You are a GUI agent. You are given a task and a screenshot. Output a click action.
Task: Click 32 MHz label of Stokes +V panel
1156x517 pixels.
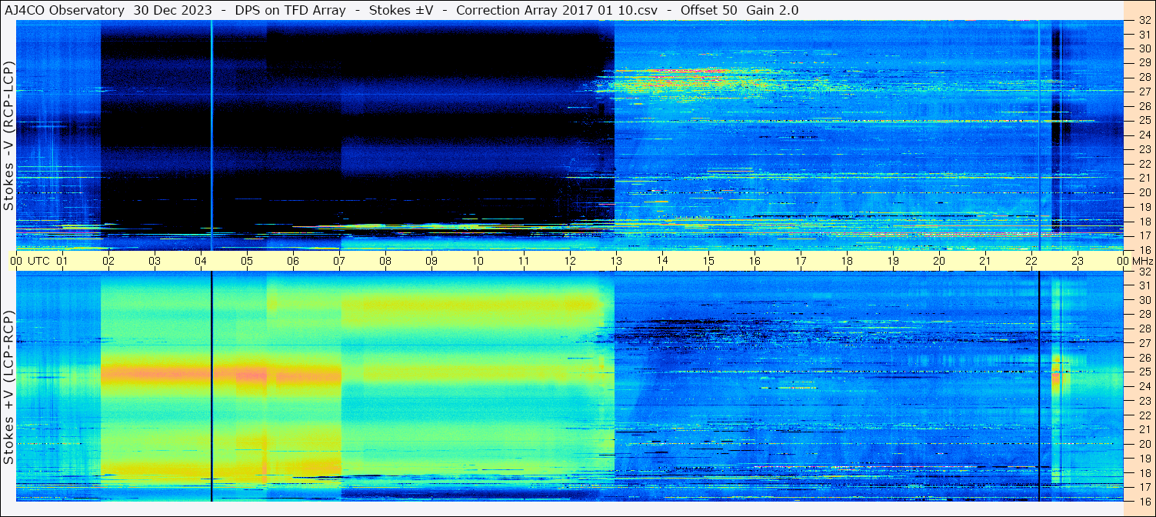[x=1144, y=272]
